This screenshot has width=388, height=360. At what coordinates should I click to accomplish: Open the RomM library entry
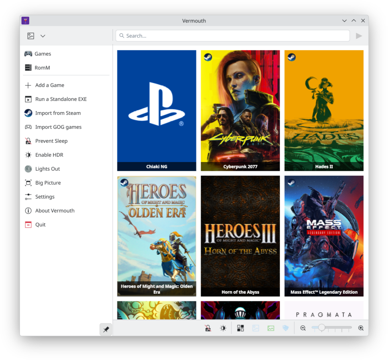click(66, 67)
